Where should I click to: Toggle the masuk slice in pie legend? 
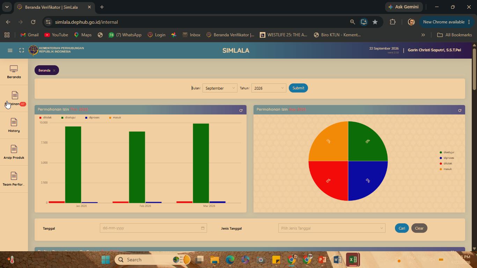pos(446,169)
